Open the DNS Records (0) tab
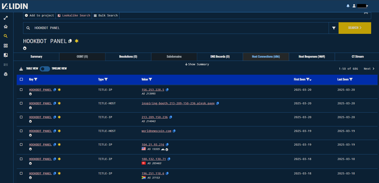 click(220, 57)
